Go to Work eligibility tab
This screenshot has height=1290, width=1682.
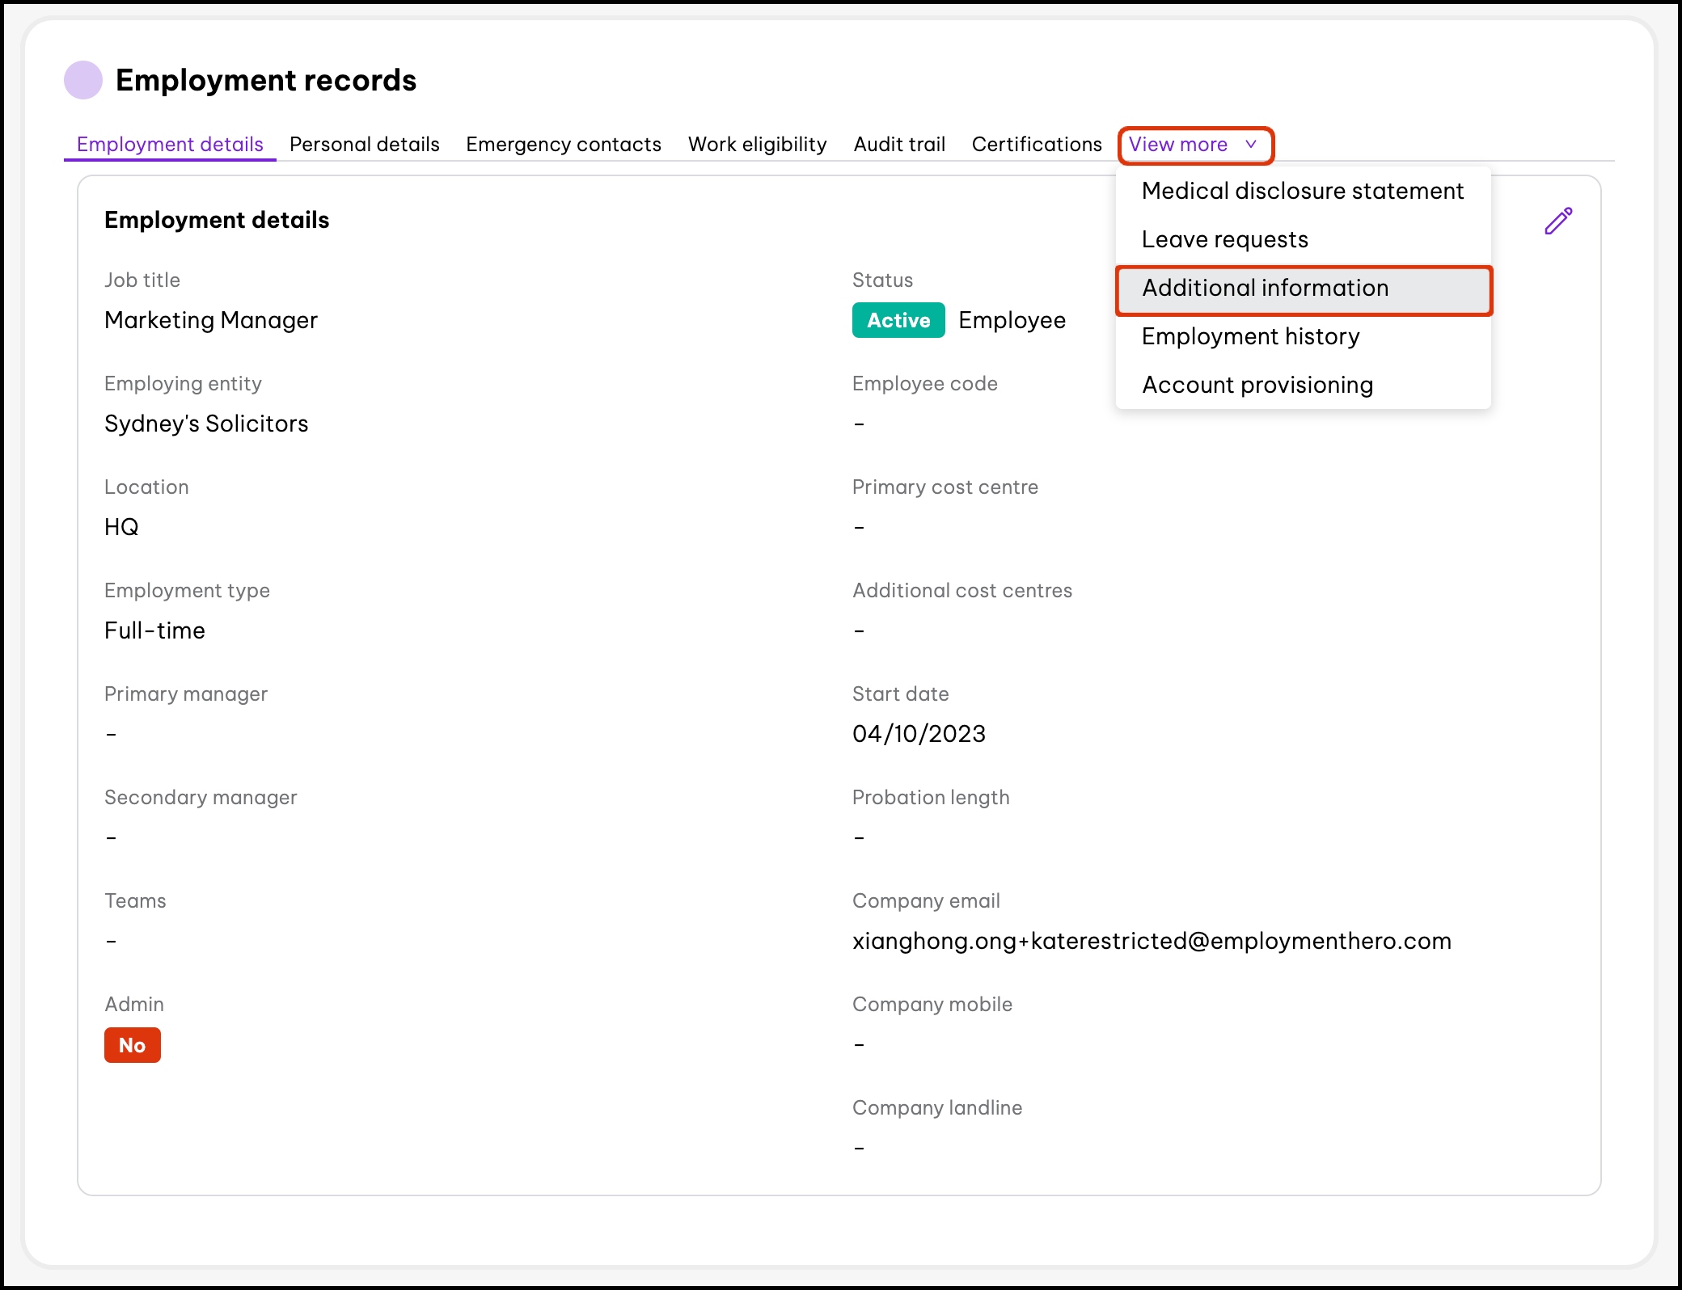click(757, 145)
